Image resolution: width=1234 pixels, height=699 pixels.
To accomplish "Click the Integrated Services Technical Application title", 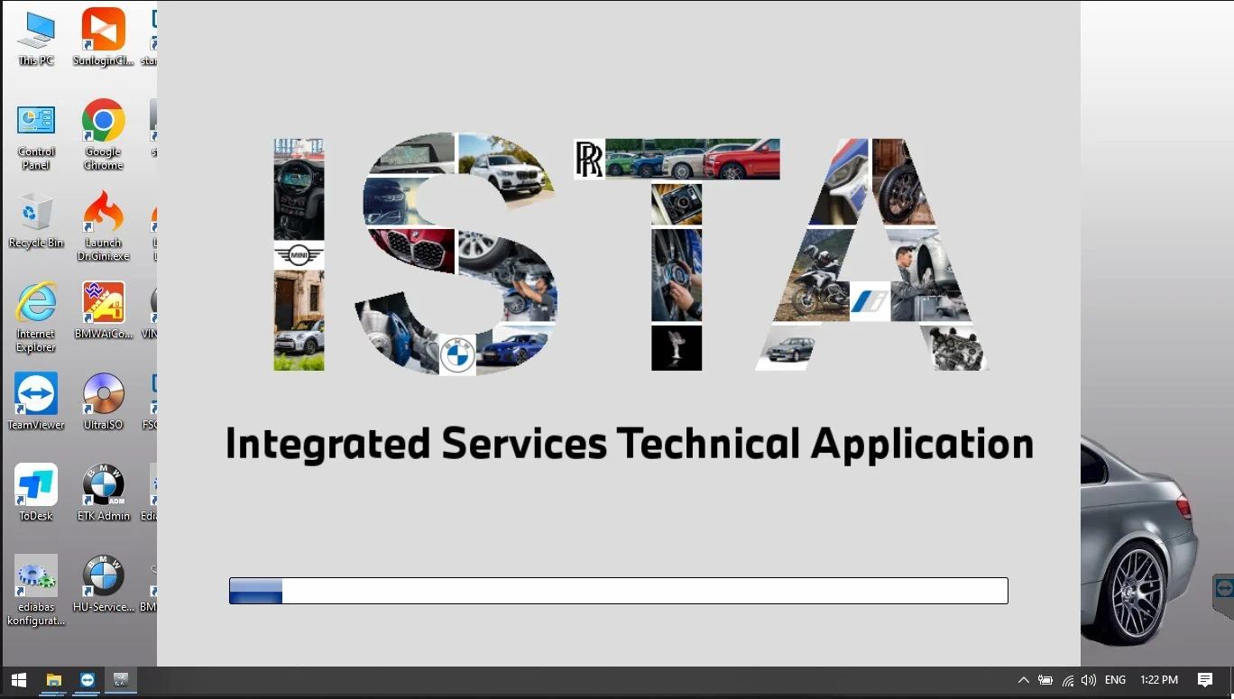I will coord(630,444).
